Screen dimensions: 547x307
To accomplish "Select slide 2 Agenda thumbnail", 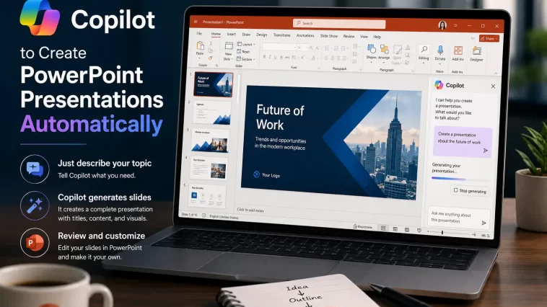I will click(x=212, y=113).
